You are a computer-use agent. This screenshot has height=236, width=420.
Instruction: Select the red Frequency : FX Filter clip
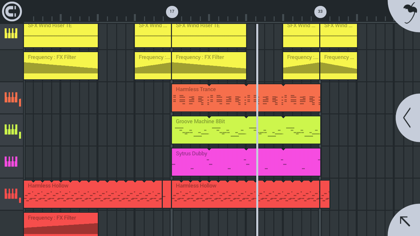point(61,225)
